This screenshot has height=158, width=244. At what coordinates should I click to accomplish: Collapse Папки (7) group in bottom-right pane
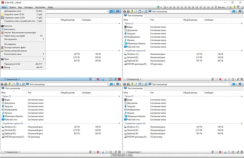tap(242, 96)
